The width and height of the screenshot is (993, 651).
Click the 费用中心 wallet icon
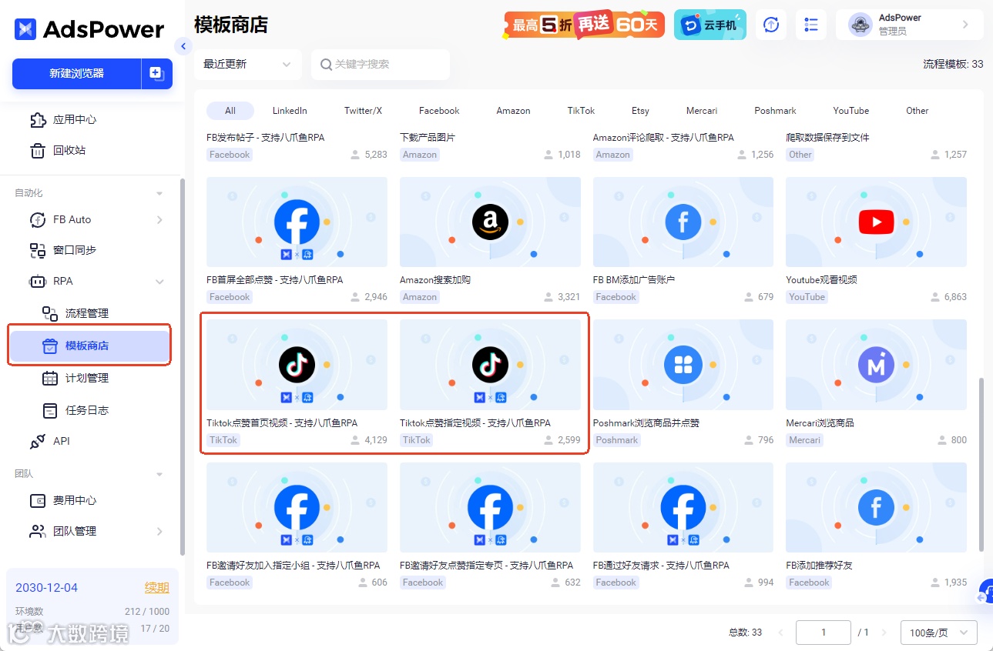click(38, 501)
